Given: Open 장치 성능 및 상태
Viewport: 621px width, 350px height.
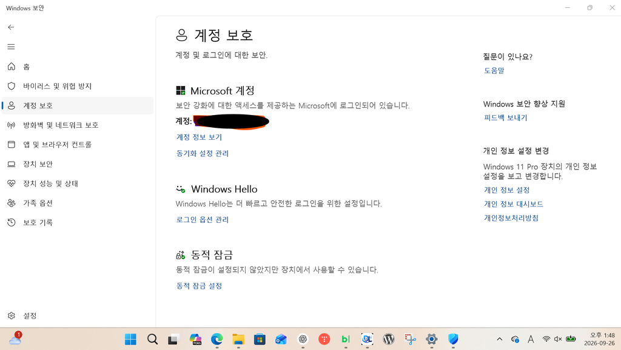Looking at the screenshot, I should (x=78, y=183).
